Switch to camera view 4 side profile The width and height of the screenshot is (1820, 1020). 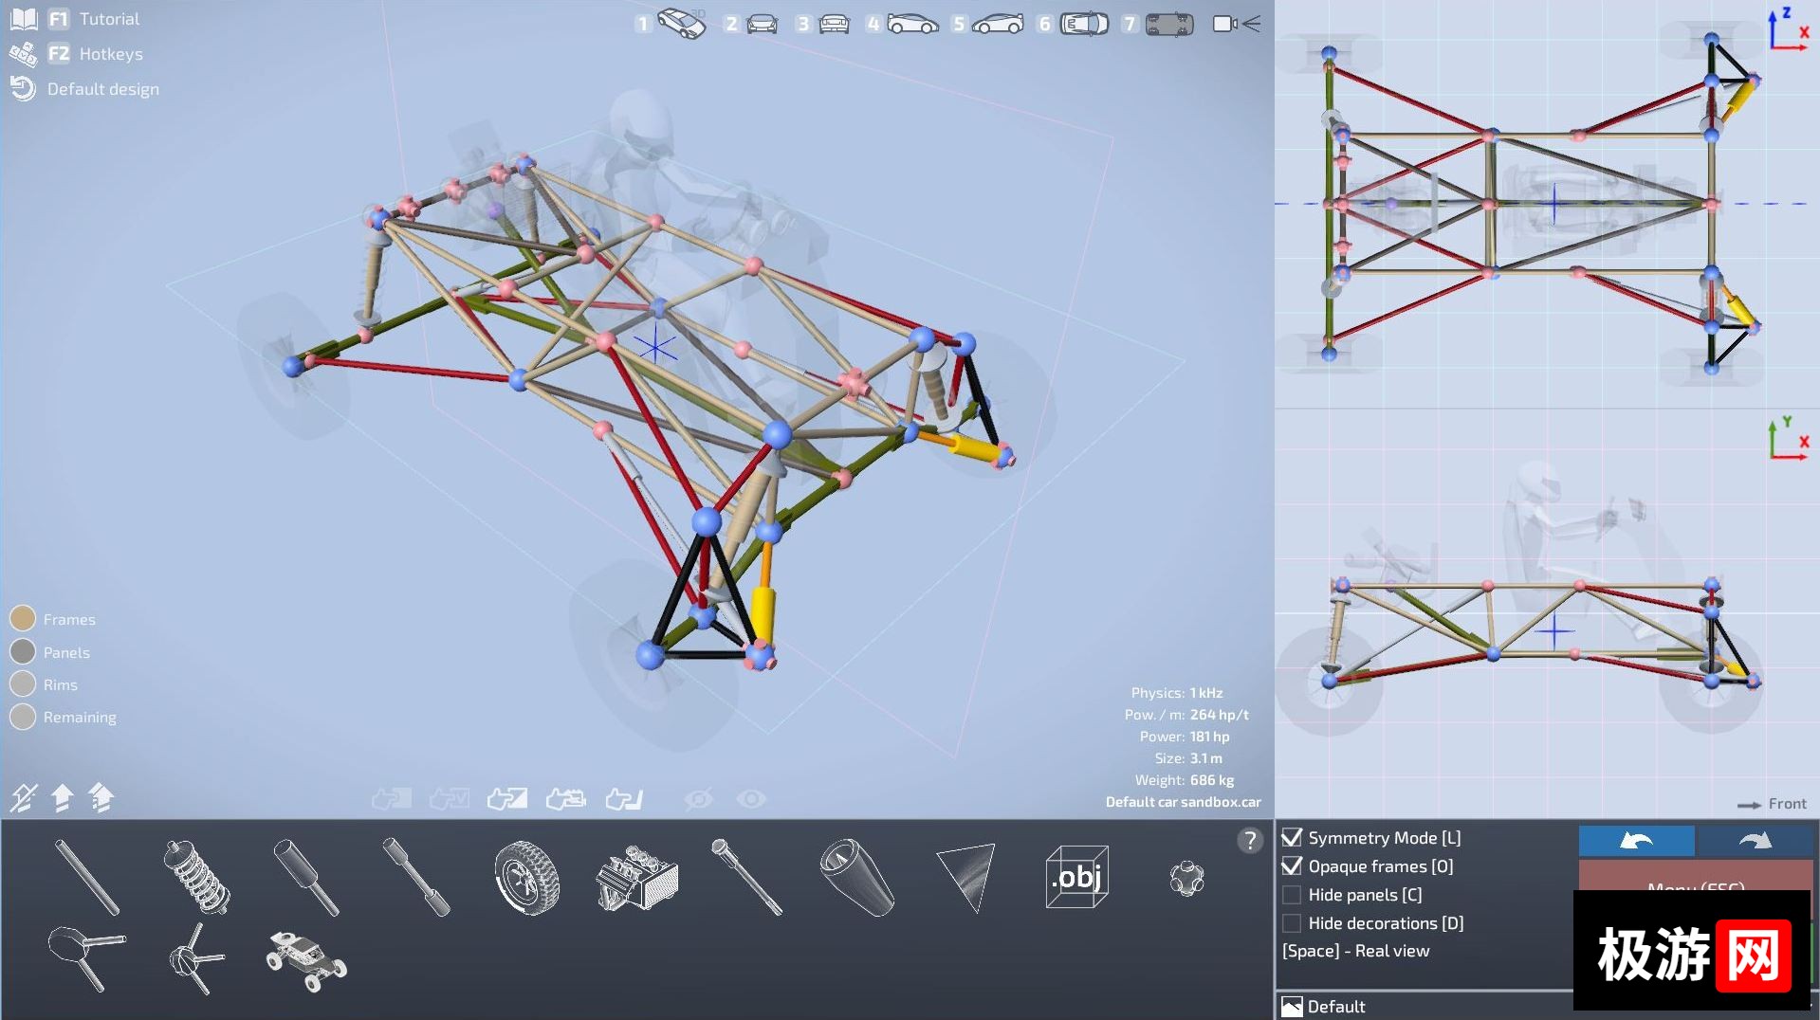902,24
